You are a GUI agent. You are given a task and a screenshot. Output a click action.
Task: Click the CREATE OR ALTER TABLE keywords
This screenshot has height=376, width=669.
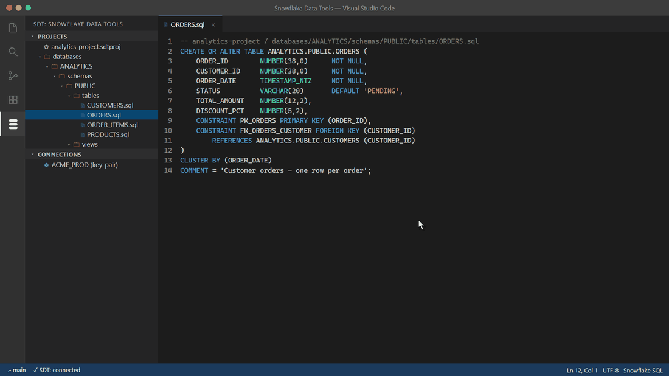tap(222, 51)
